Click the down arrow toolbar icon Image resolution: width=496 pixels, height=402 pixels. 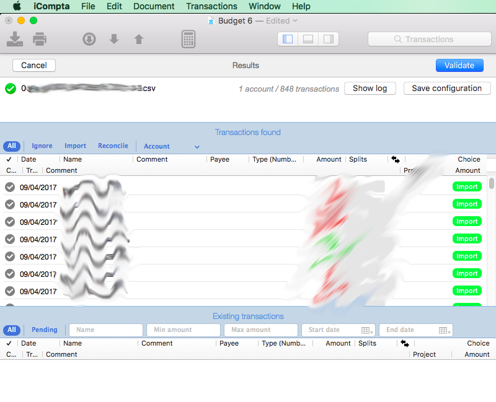pos(114,39)
